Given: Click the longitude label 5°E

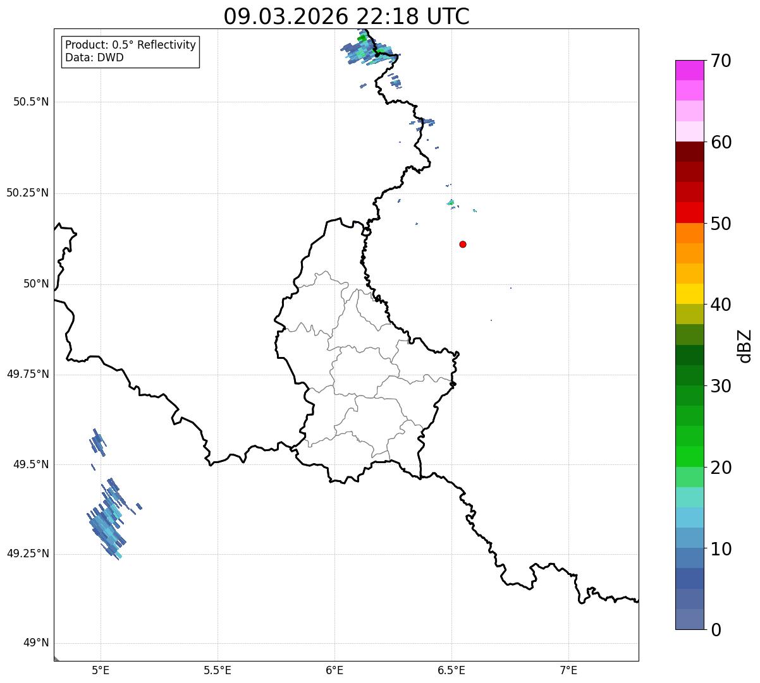Looking at the screenshot, I should (x=101, y=670).
